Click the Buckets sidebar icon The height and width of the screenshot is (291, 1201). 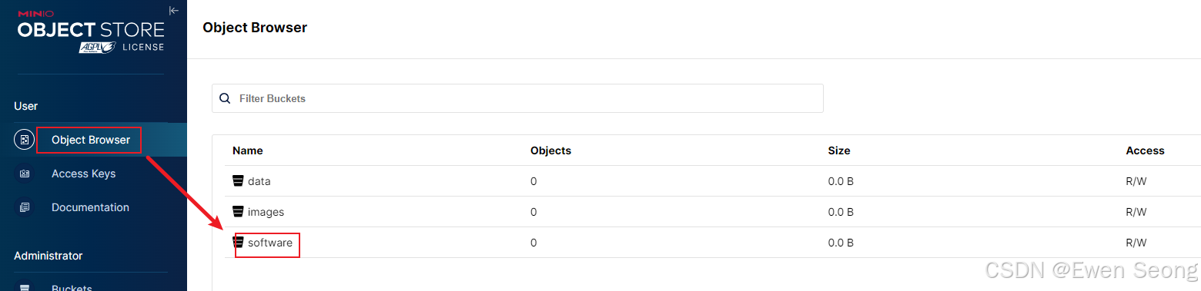click(24, 288)
